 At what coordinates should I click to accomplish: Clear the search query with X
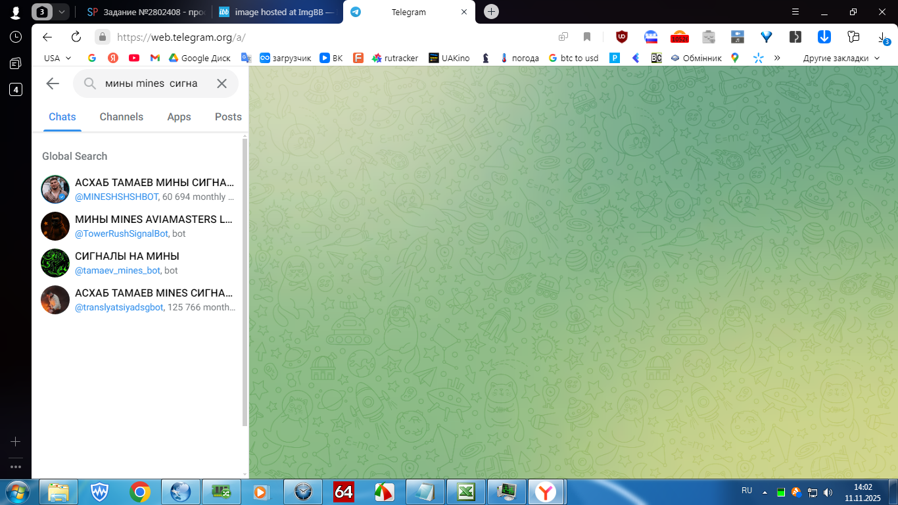222,84
